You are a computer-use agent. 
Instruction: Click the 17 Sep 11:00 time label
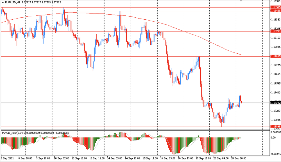203,158
